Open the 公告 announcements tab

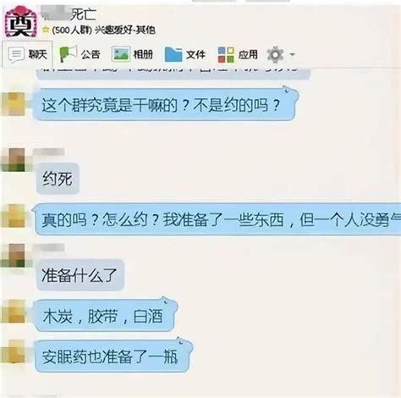80,54
